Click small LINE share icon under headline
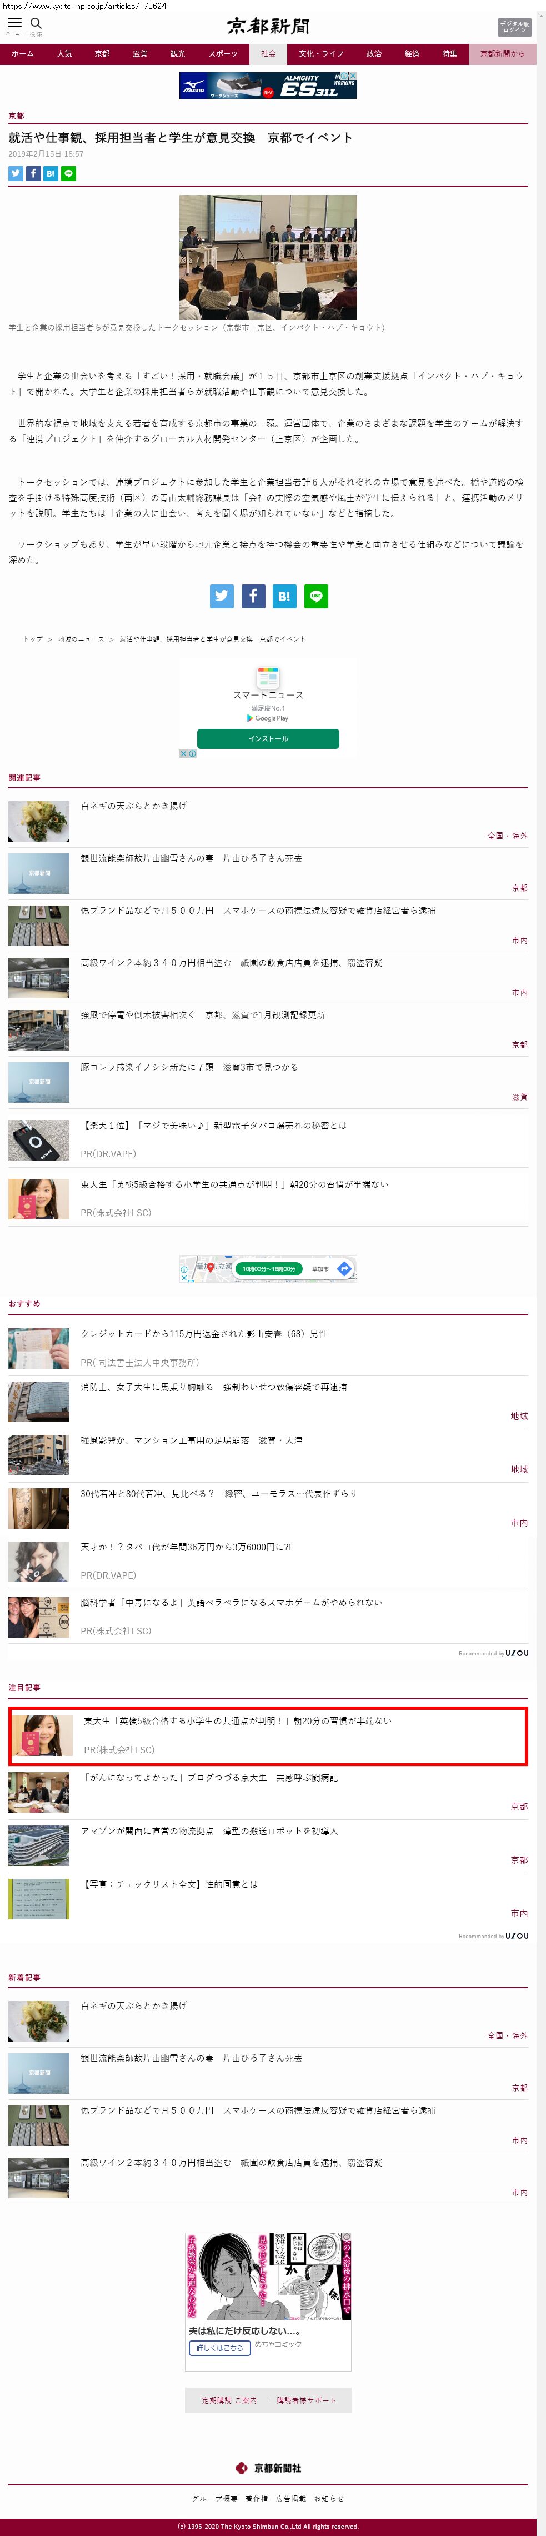546x2536 pixels. pyautogui.click(x=69, y=173)
